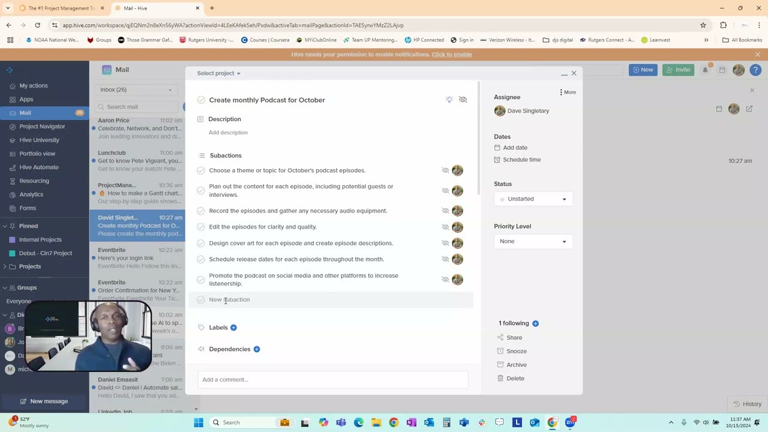Open the History panel button
The width and height of the screenshot is (768, 432).
[x=747, y=404]
